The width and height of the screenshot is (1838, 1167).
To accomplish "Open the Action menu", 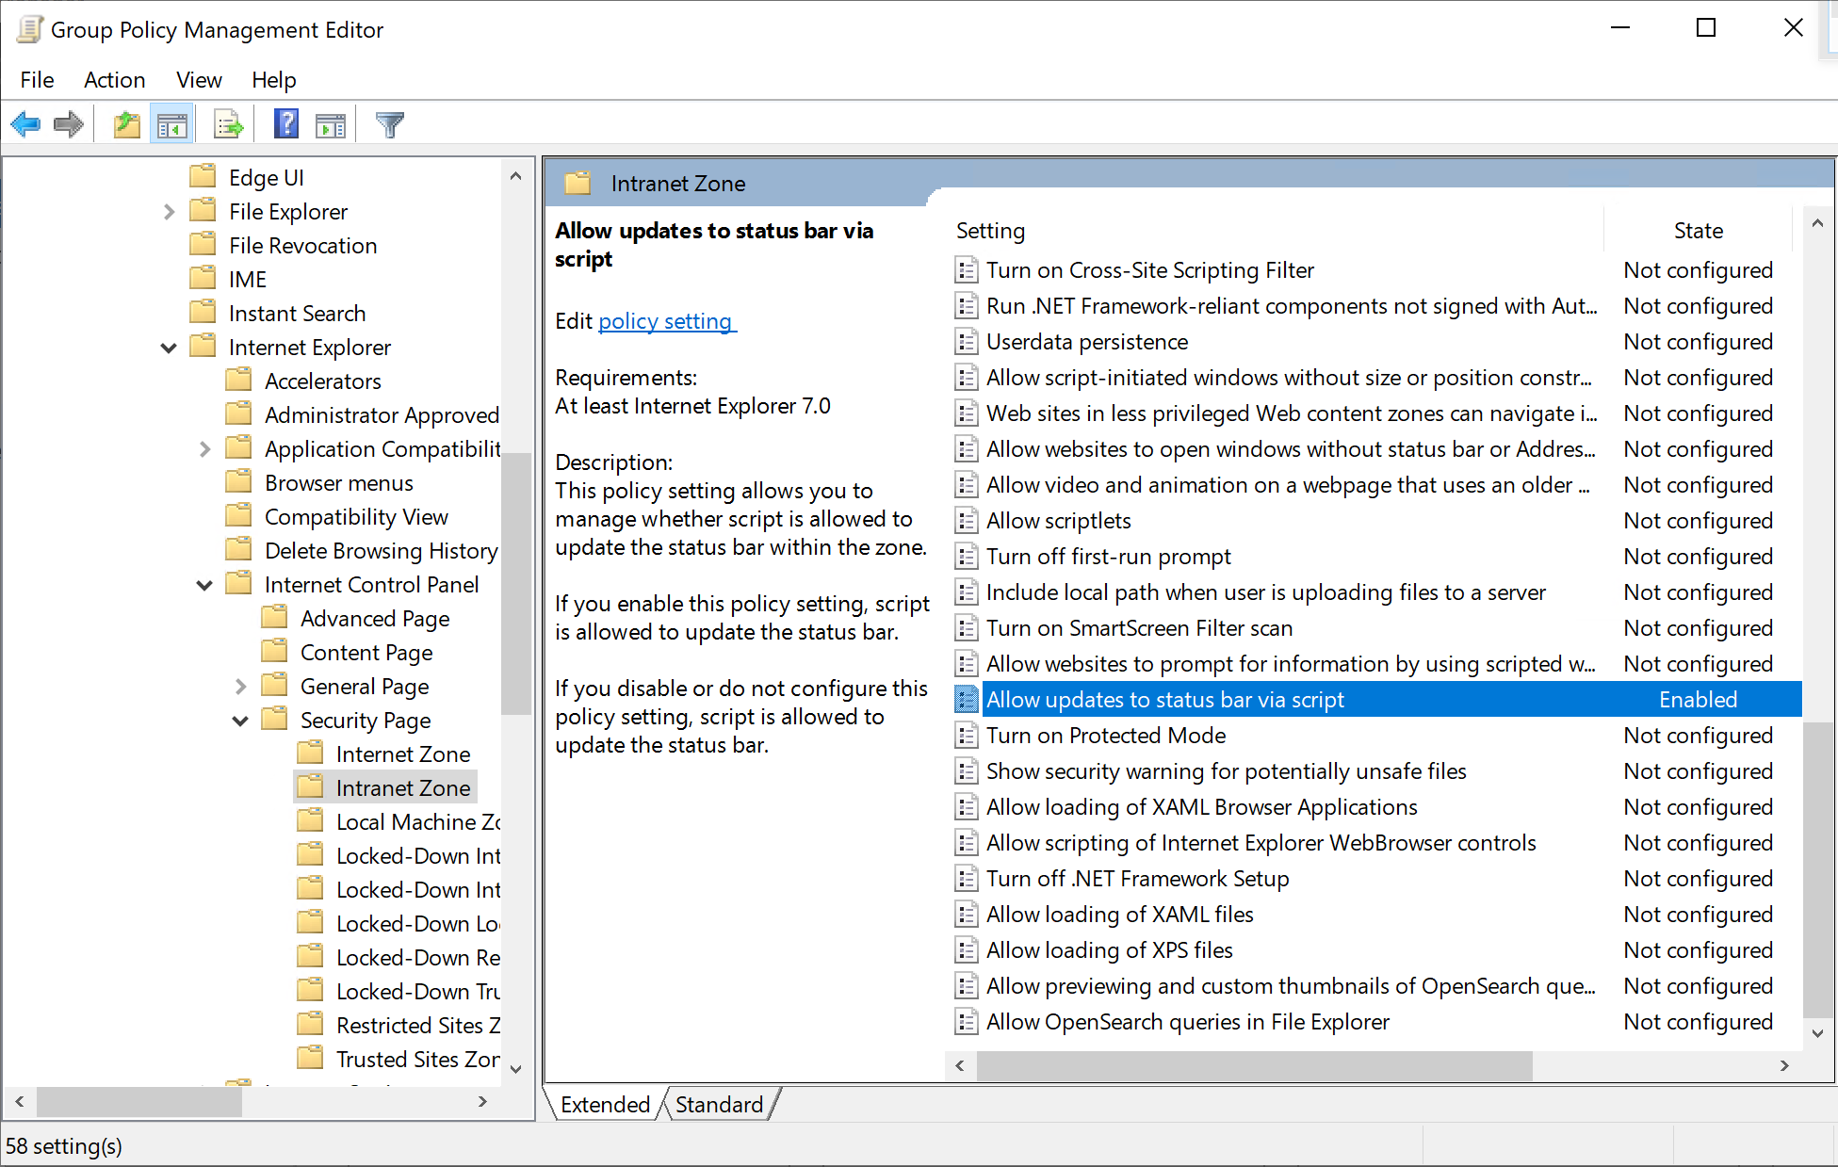I will point(114,80).
